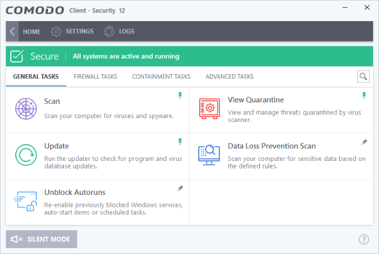Click the View Quarantine safe icon
The image size is (379, 254).
[210, 108]
